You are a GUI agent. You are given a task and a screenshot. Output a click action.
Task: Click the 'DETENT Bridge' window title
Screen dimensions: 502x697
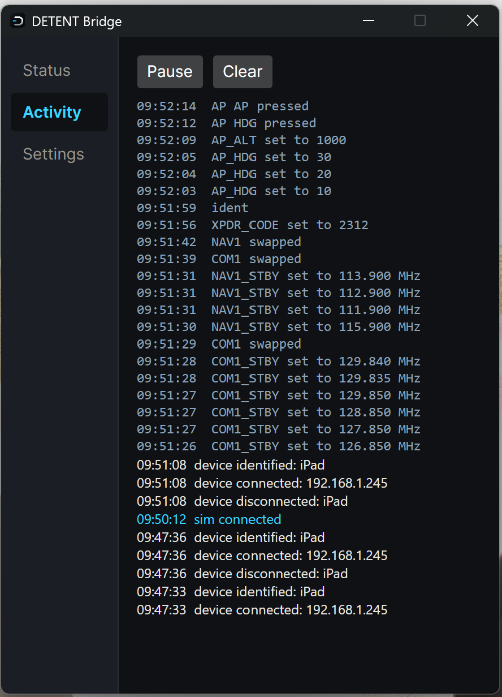pos(77,21)
